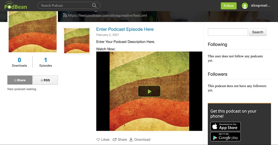The width and height of the screenshot is (278, 145).
Task: Click the RSS button beside Share
Action: click(45, 80)
